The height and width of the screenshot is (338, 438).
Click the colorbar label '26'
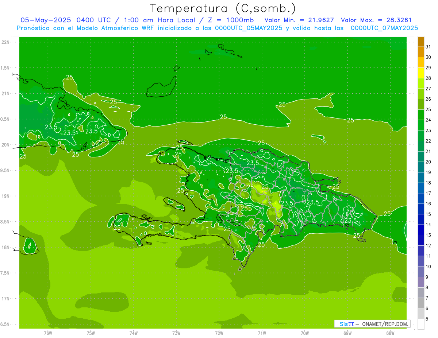click(429, 99)
